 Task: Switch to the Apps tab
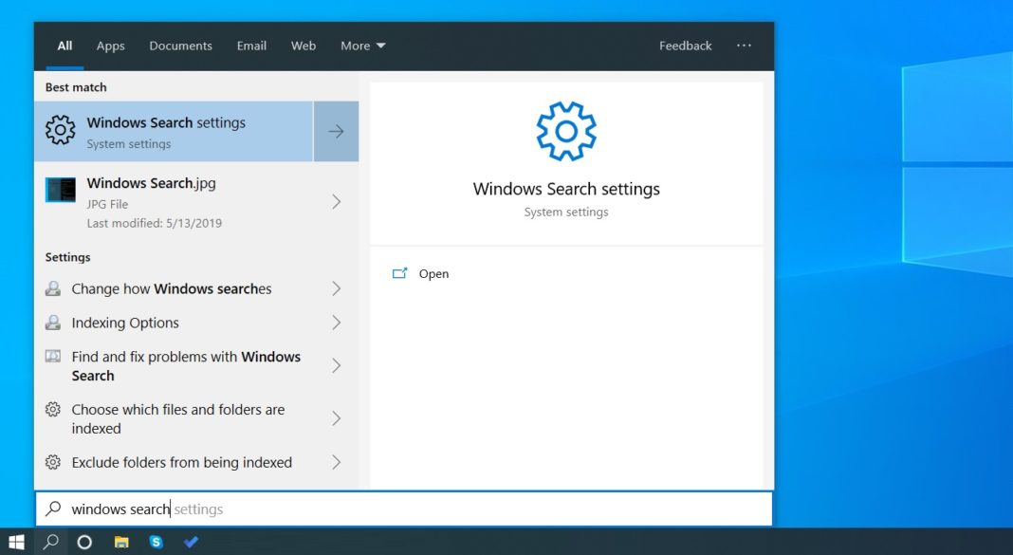click(x=110, y=46)
